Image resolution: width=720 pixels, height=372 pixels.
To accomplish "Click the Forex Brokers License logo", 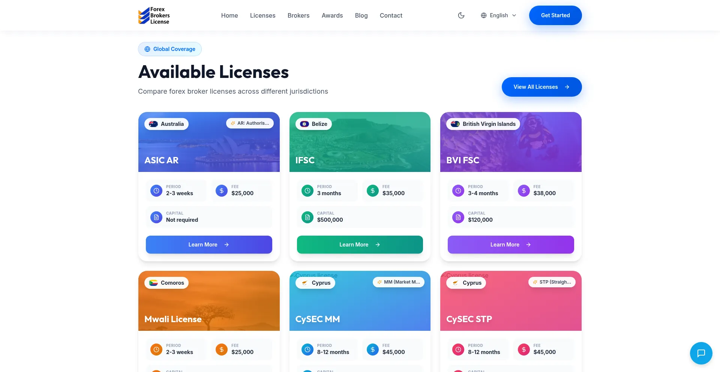I will (x=154, y=15).
